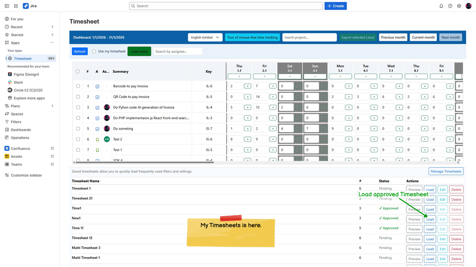The height and width of the screenshot is (267, 476).
Task: Open the Apps more options ellipsis
Action: (52, 43)
